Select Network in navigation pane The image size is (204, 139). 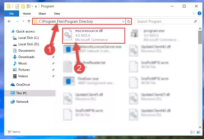click(x=22, y=102)
